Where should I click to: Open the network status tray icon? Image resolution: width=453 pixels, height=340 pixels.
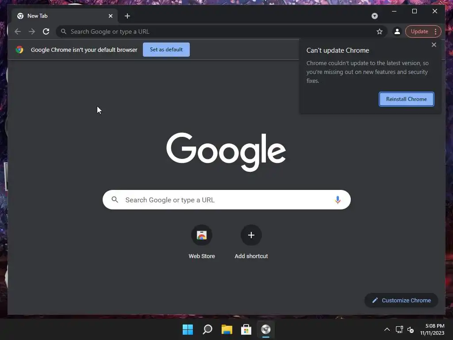pos(399,329)
